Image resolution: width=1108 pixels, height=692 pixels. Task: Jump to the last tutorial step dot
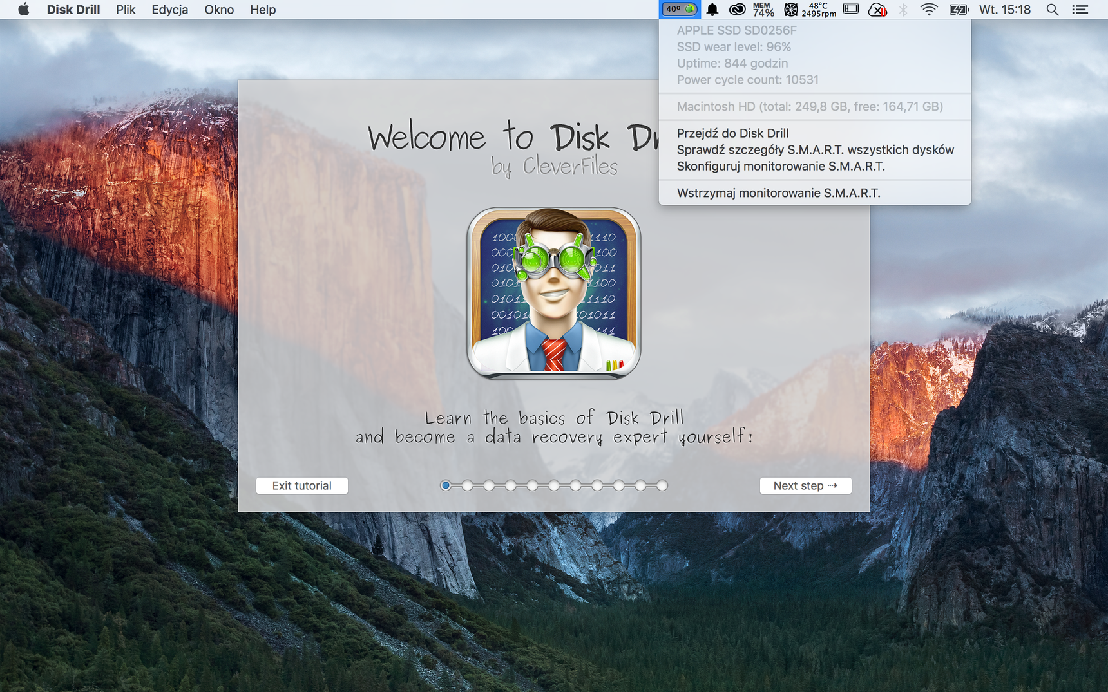(662, 485)
